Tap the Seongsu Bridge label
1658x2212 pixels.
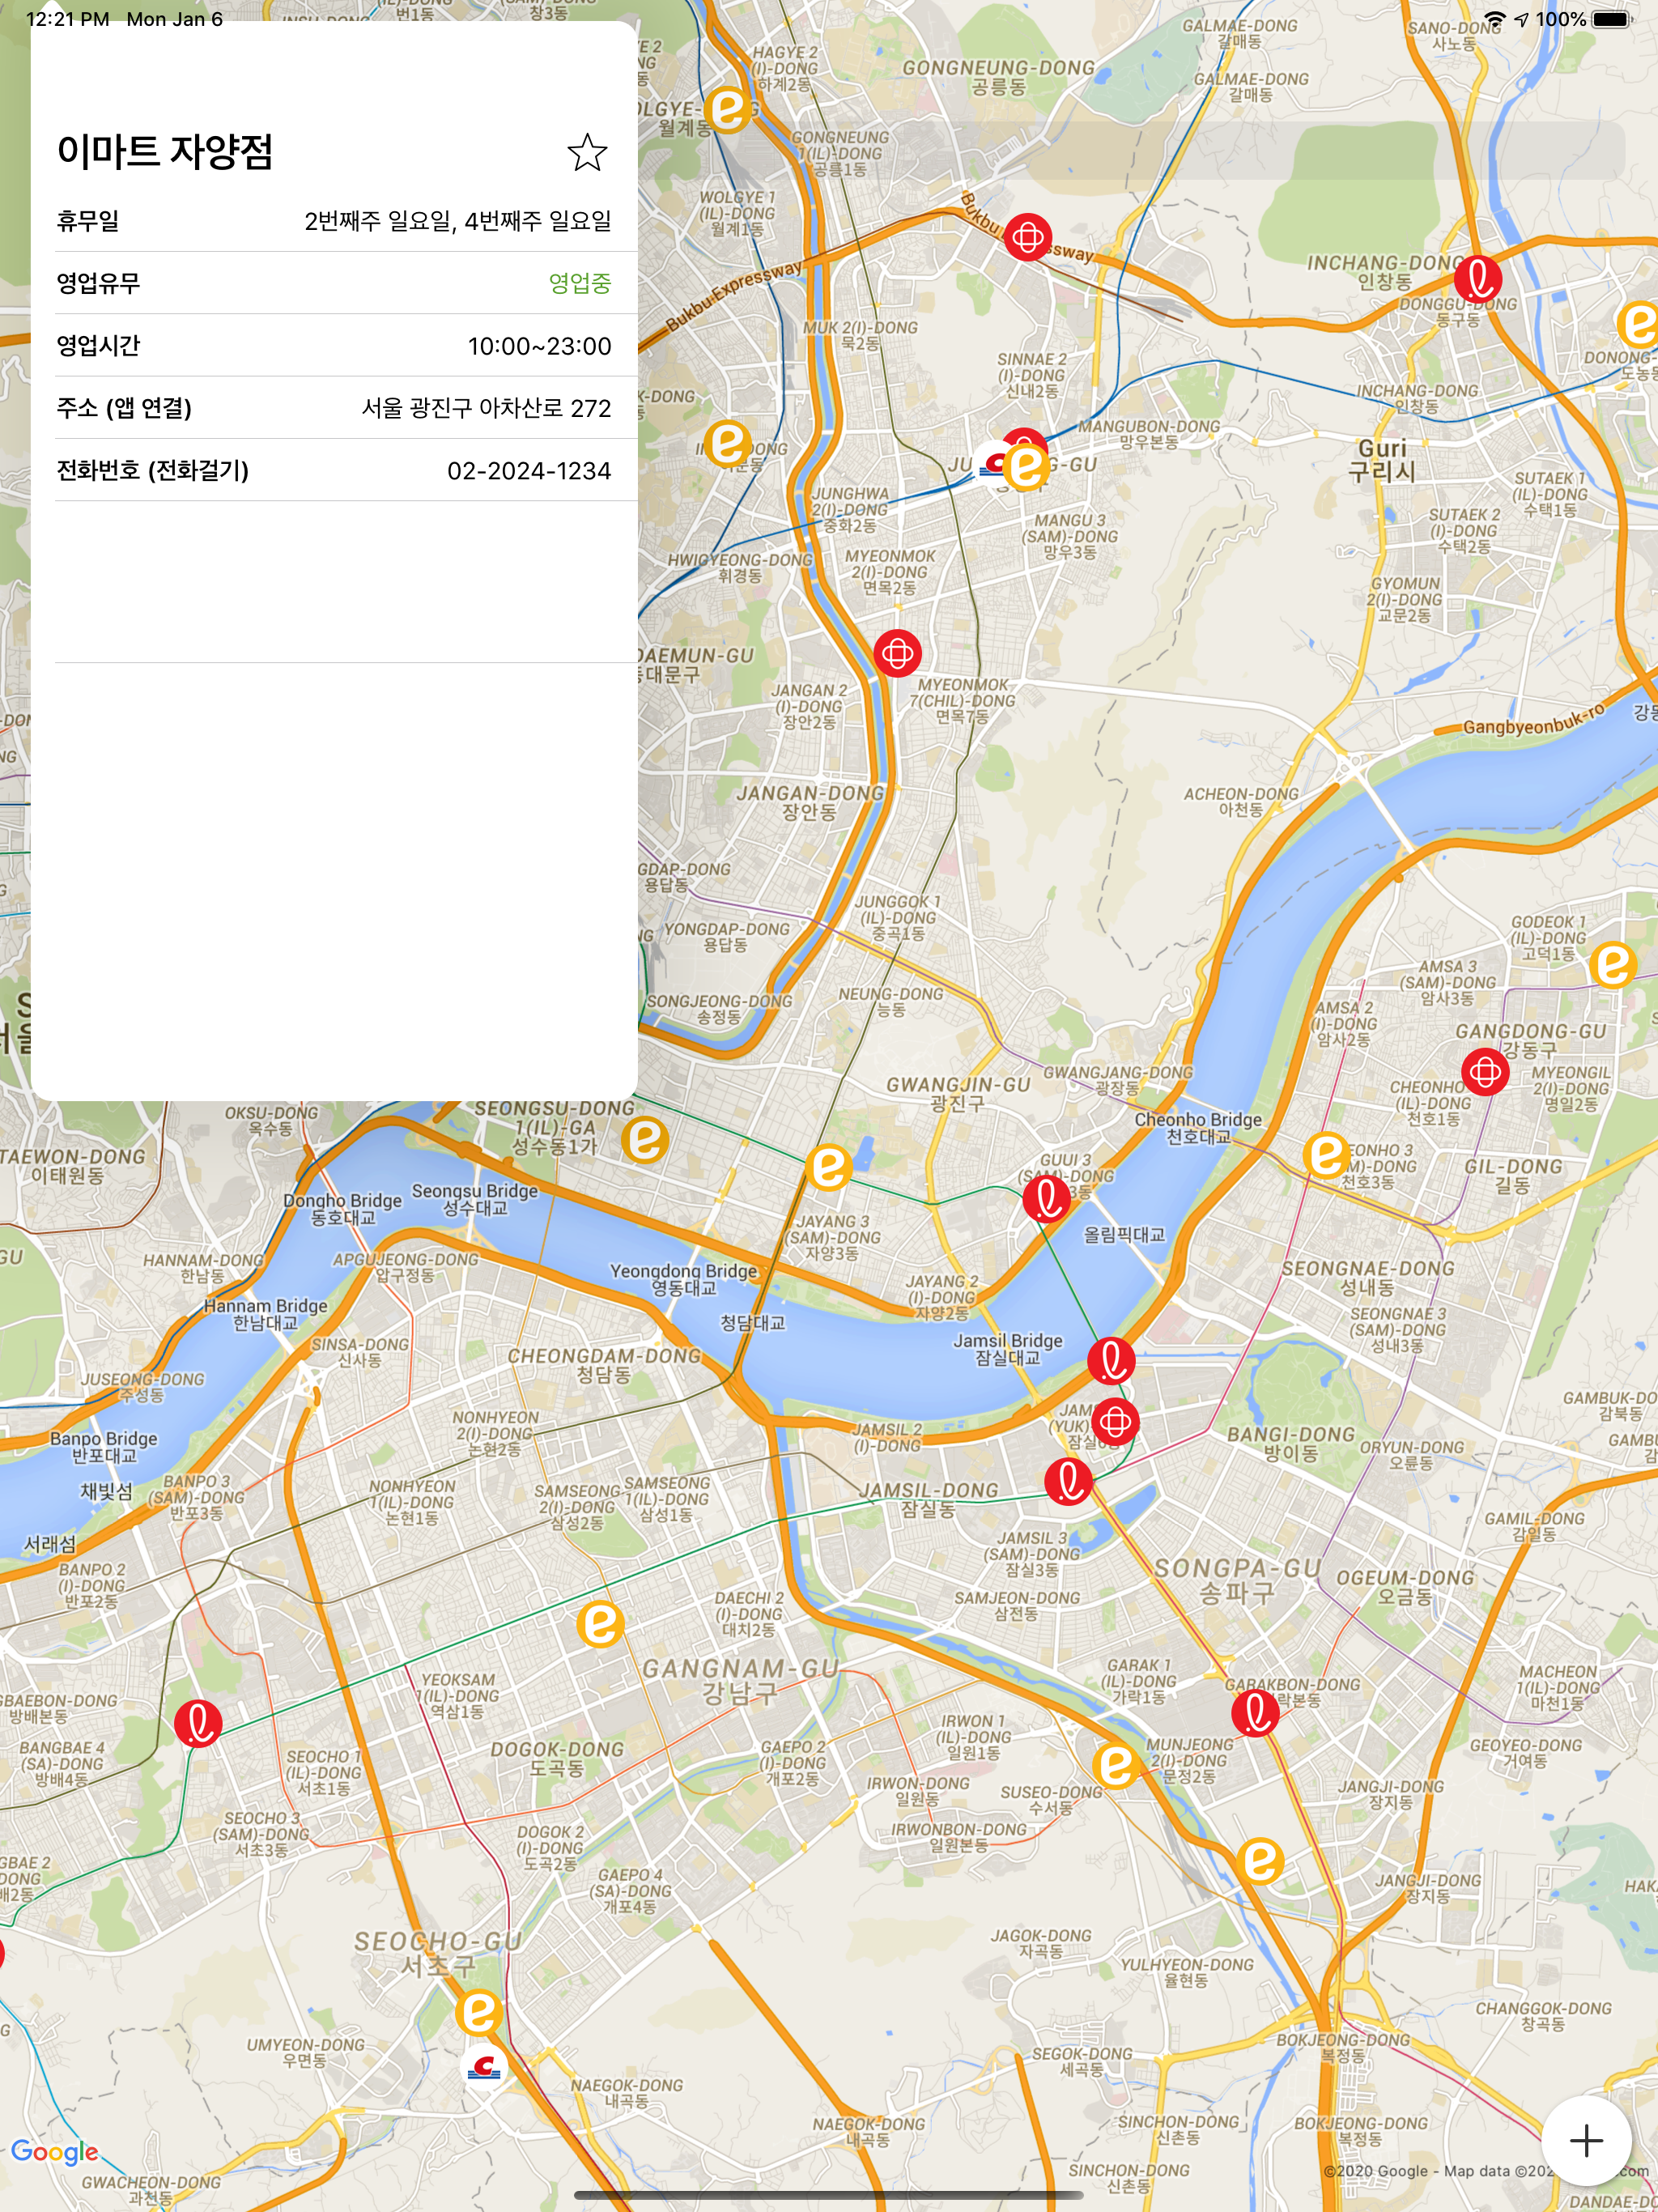tap(475, 1199)
